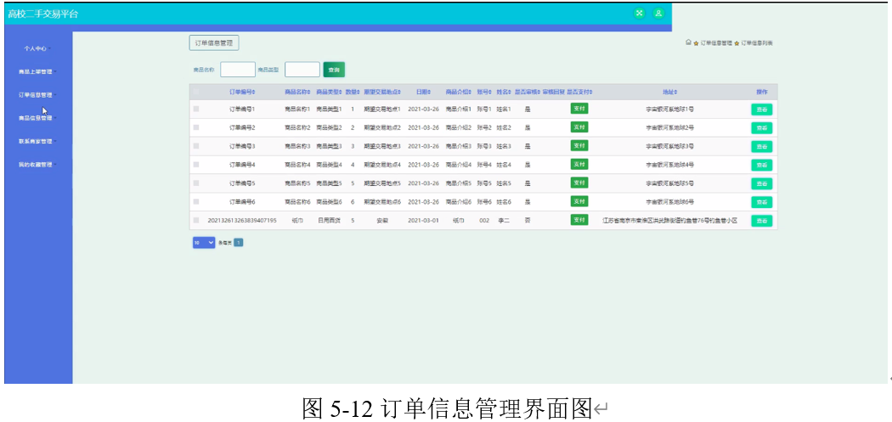Screen dimensions: 892x422
Task: Open the user profile icon in header
Action: click(658, 13)
